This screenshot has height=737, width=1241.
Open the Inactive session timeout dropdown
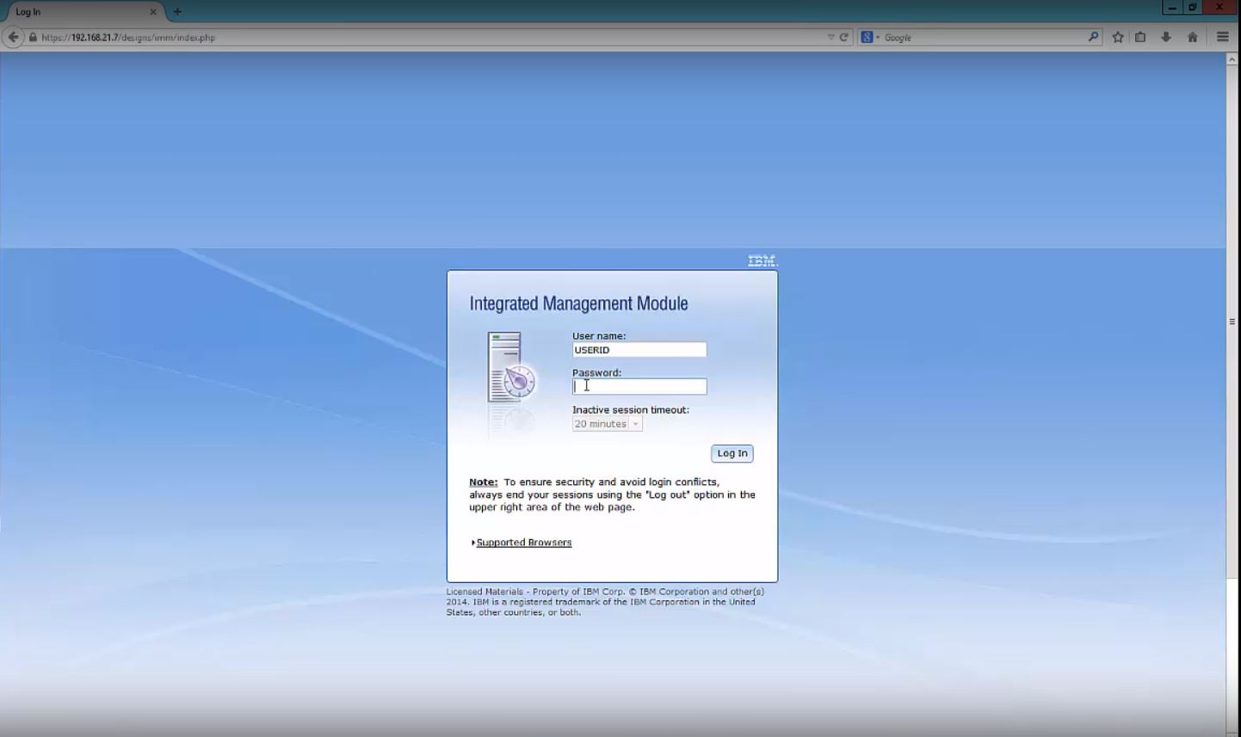tap(636, 423)
